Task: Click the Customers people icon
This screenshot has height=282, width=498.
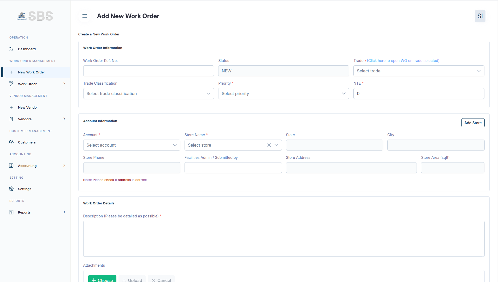Action: [x=11, y=142]
